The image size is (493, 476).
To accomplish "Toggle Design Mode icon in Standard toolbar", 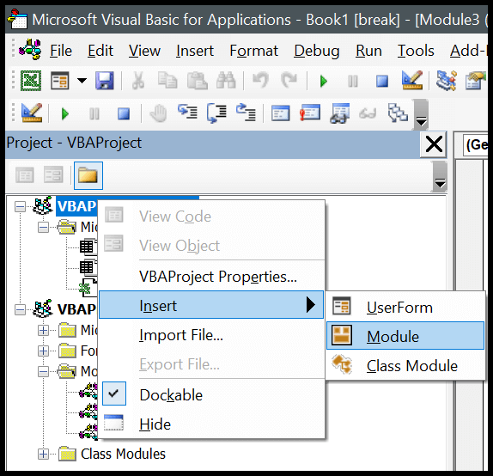I will click(412, 80).
